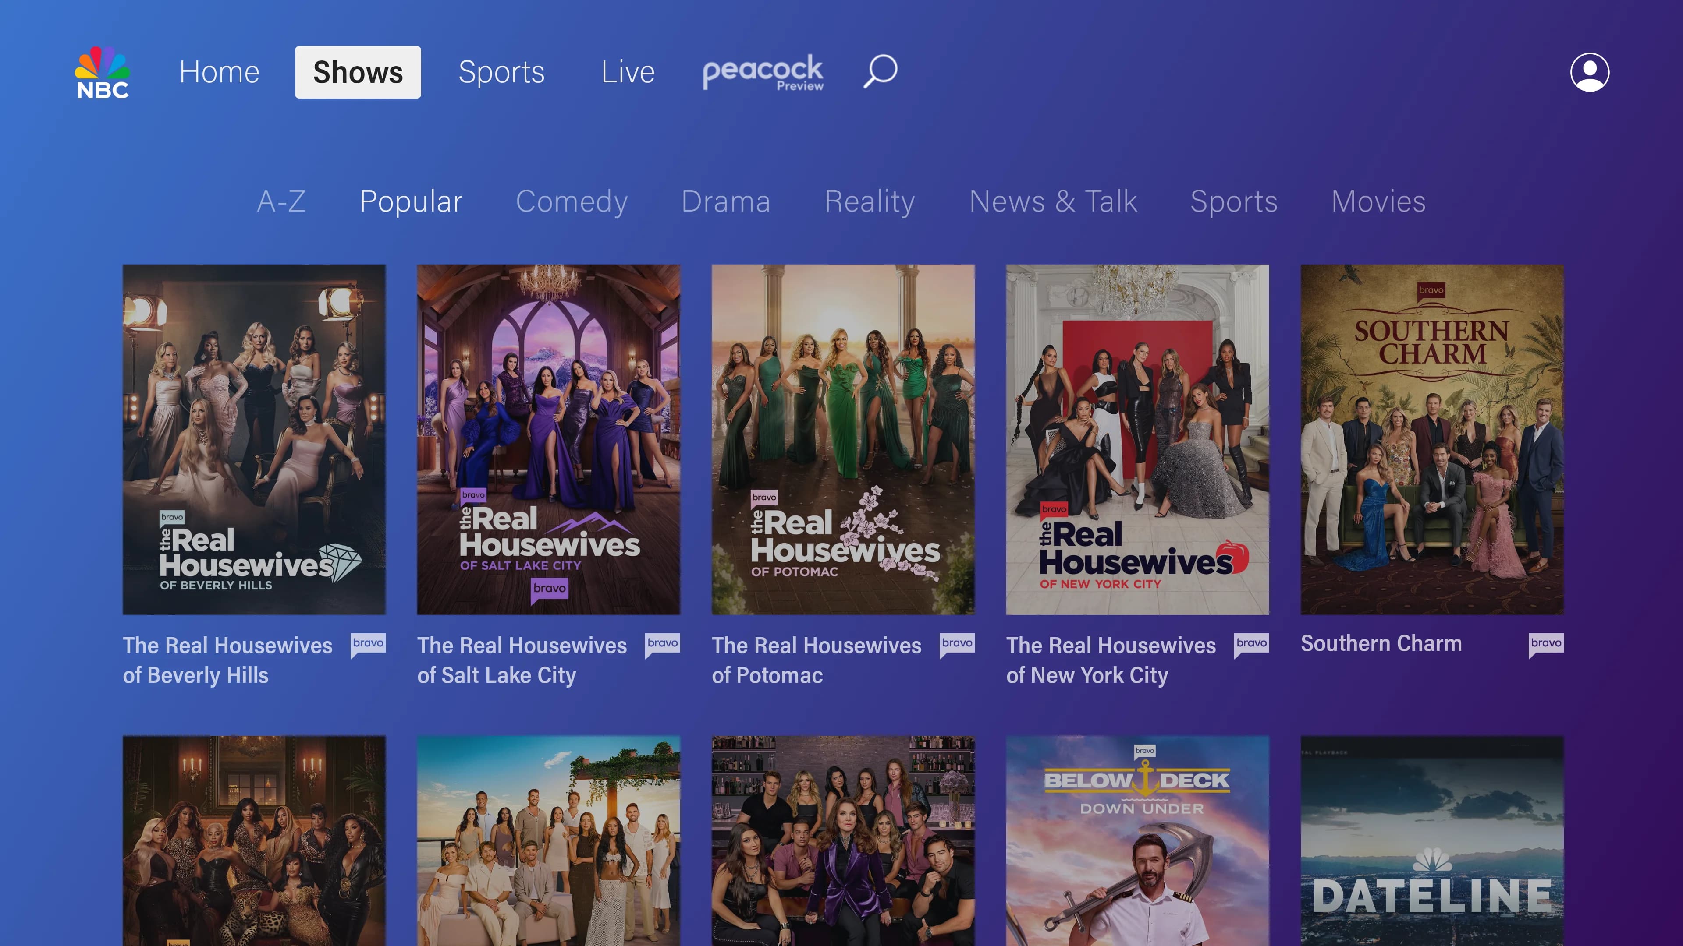The image size is (1683, 946).
Task: Open the Dateline poster
Action: (x=1432, y=841)
